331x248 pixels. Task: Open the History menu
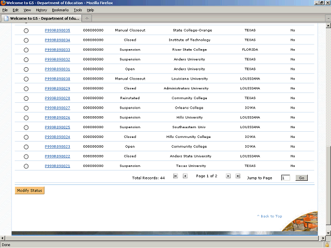coord(41,10)
